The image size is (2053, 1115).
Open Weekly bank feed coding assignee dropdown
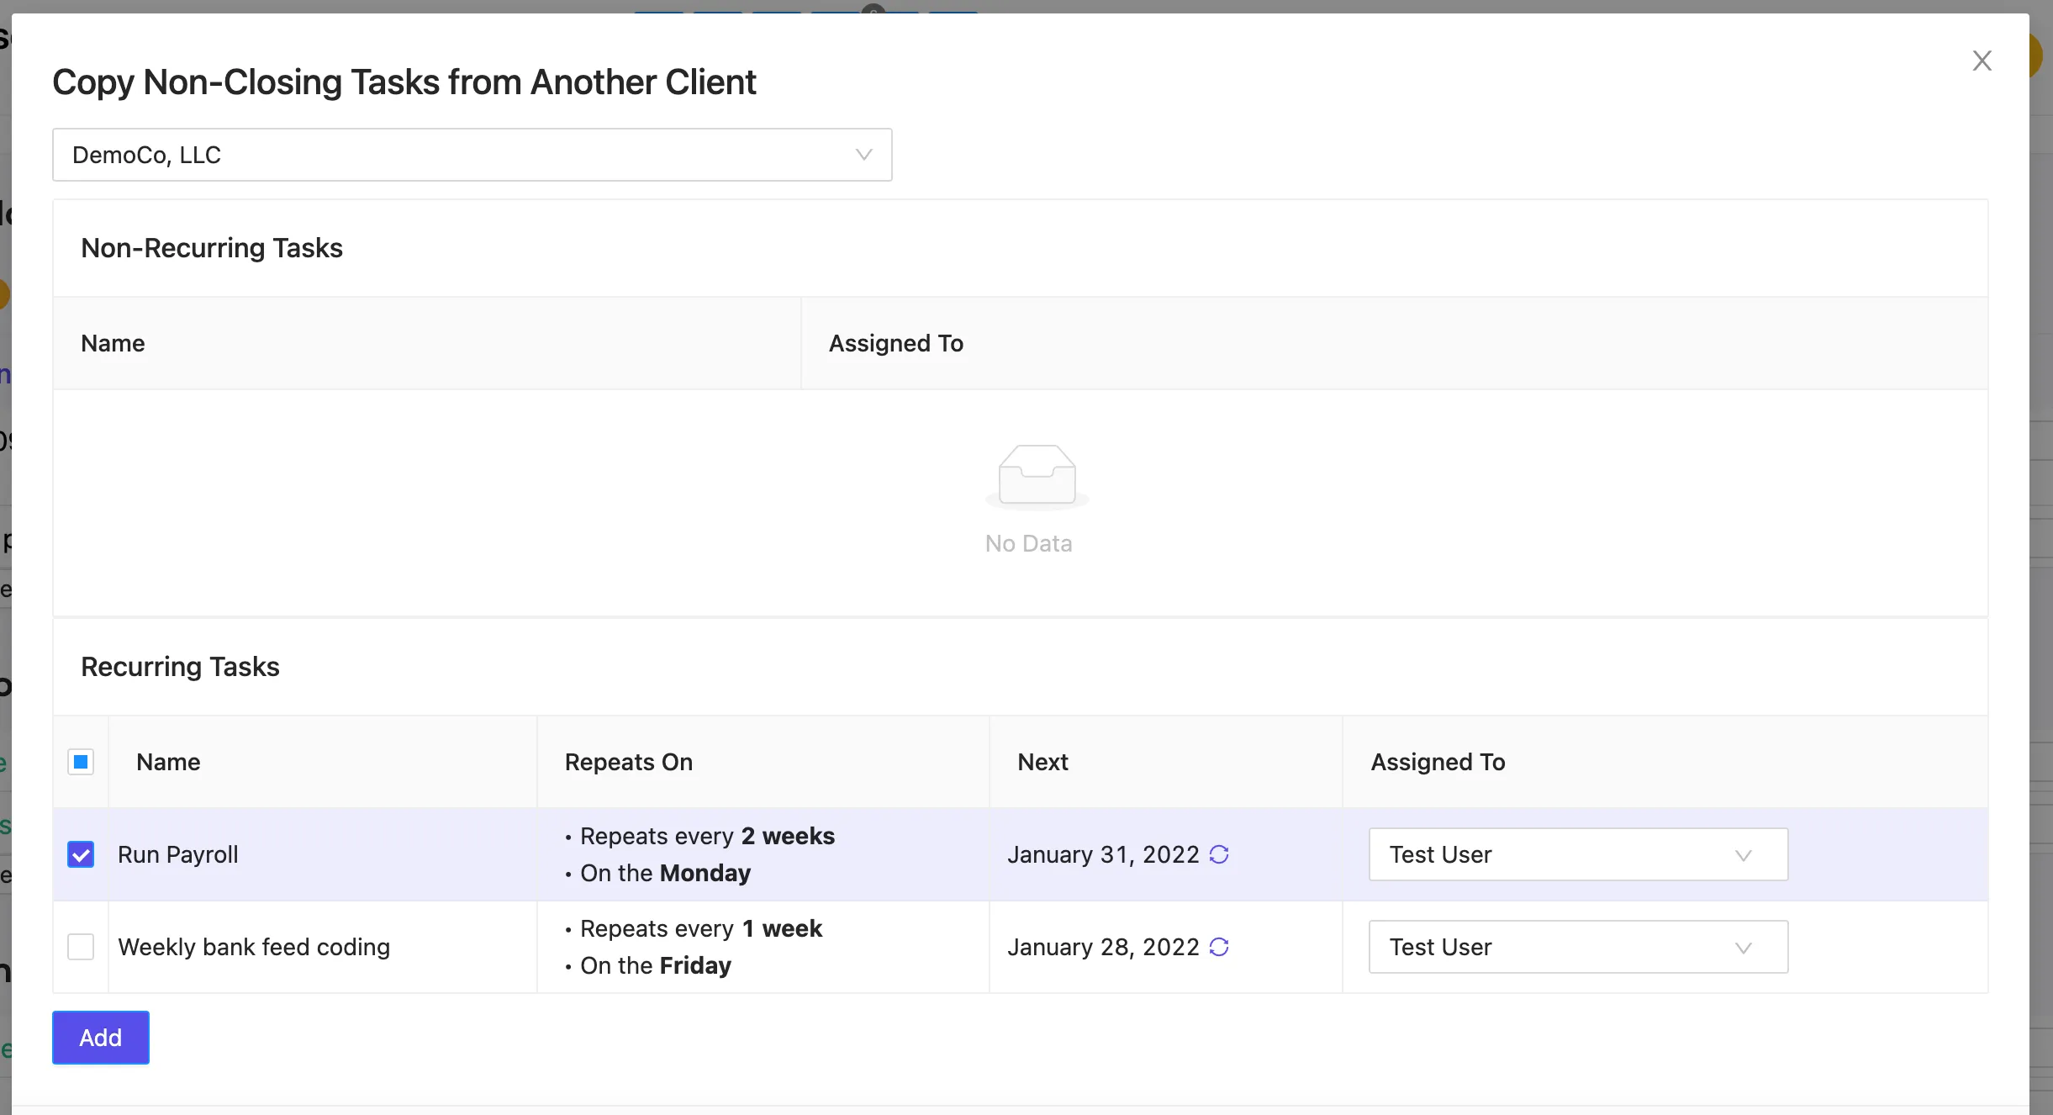coord(1578,947)
